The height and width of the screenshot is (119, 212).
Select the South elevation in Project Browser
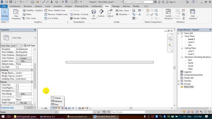(190, 66)
